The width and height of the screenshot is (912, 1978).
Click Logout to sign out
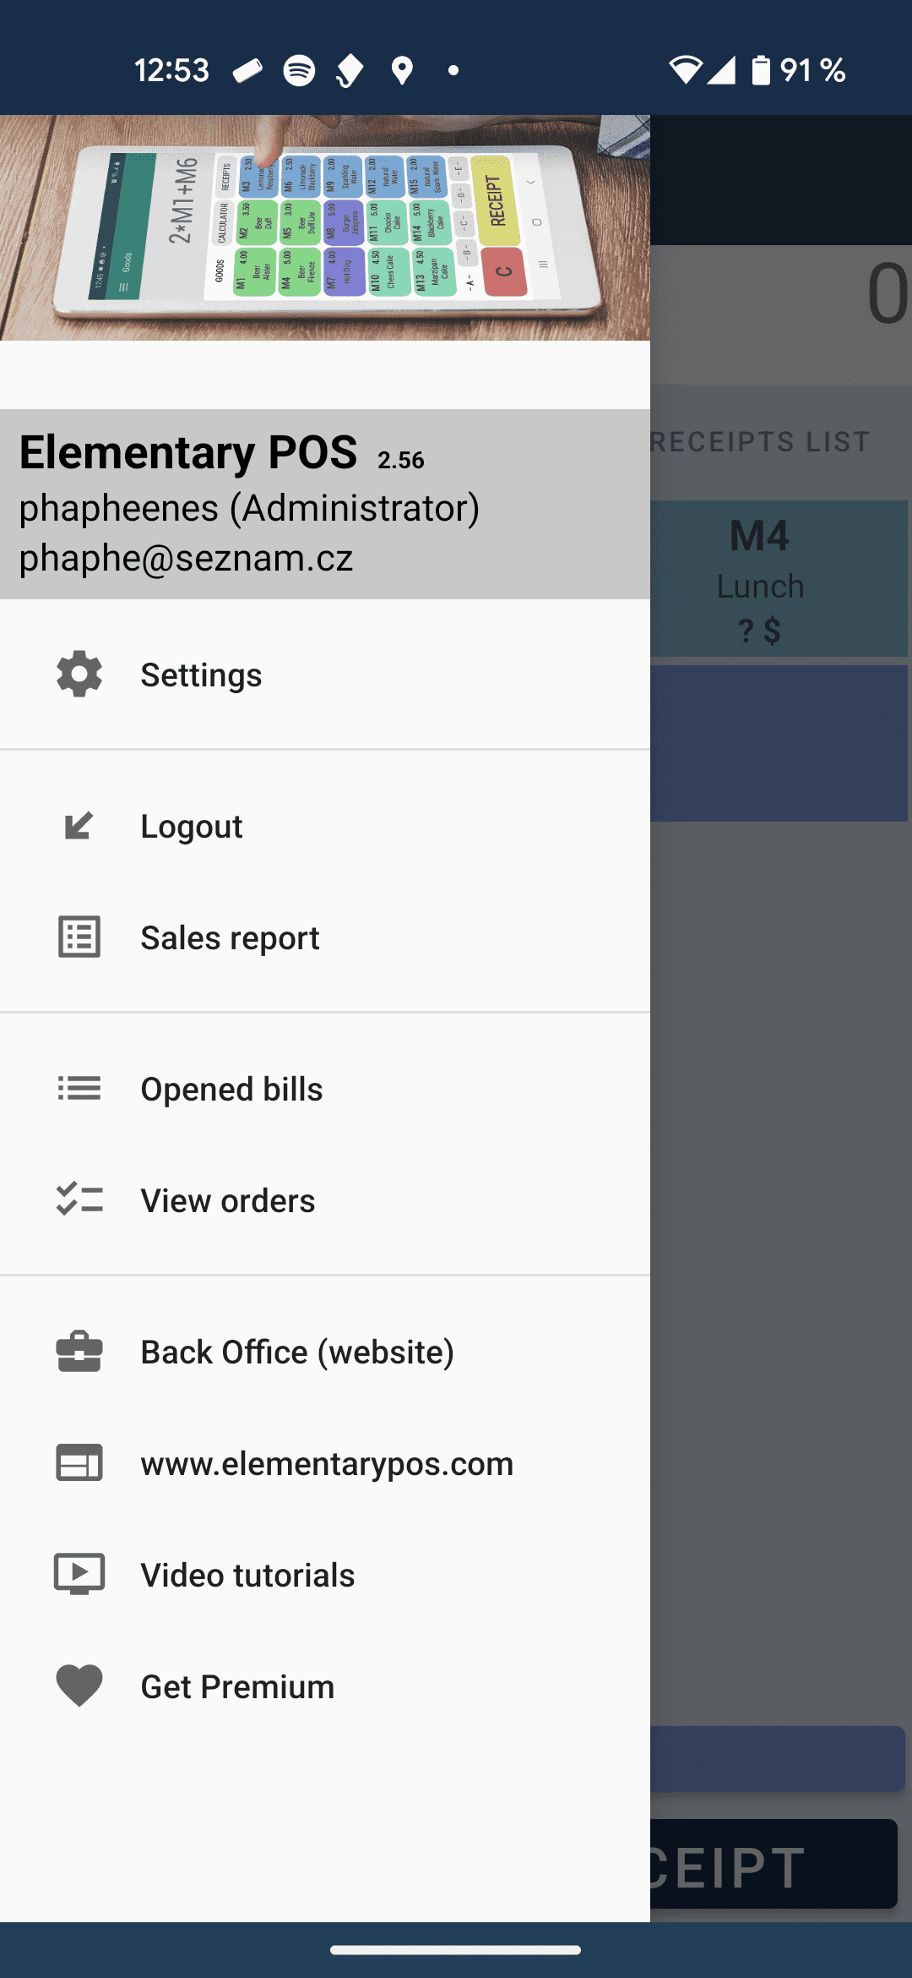pos(192,826)
